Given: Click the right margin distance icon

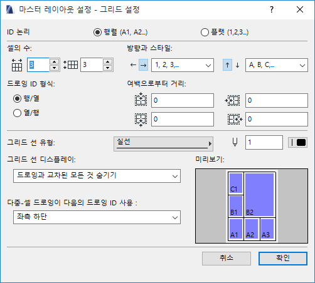Looking at the screenshot, I should click(x=235, y=120).
